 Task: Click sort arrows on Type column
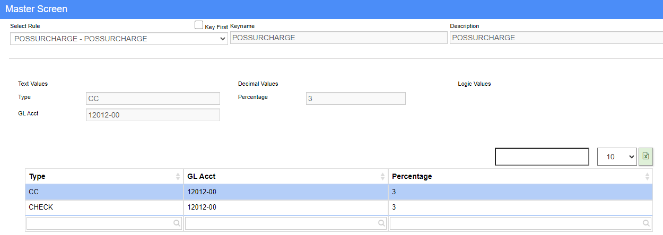[178, 177]
